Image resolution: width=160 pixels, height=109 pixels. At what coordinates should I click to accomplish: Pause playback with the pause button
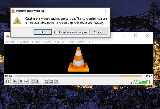[x=8, y=81]
